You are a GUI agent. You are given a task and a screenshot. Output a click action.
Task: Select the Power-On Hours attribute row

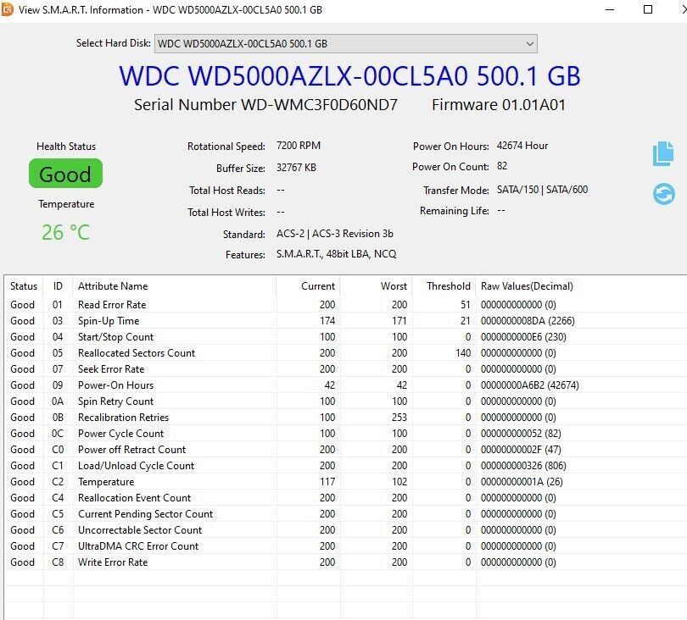(345, 385)
